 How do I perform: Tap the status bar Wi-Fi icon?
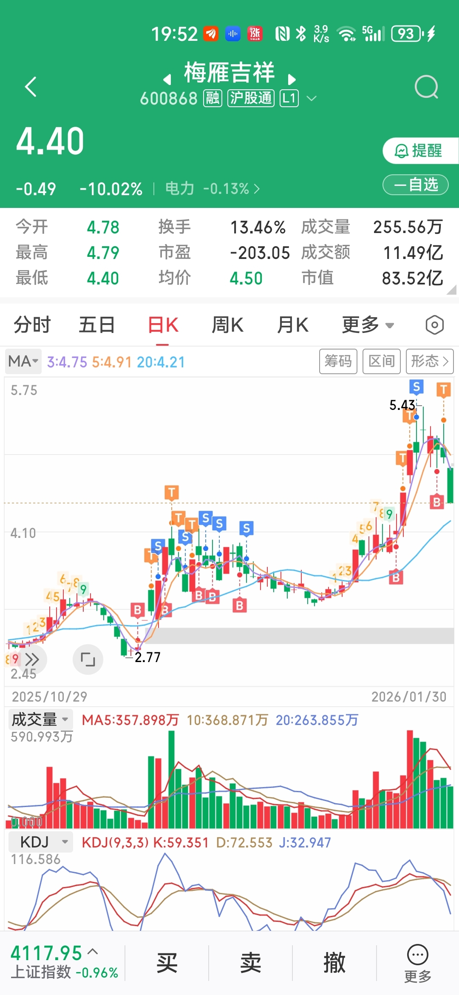tap(346, 34)
